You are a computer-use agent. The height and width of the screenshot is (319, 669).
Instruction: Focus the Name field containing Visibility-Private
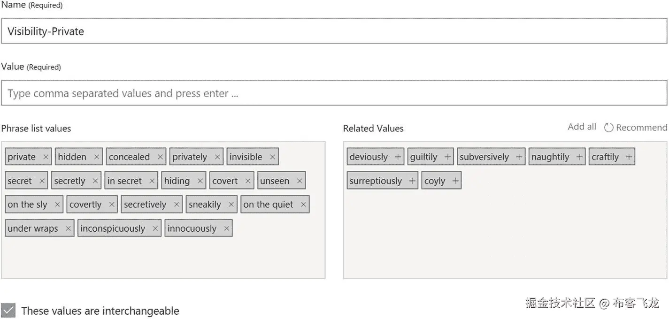pos(334,31)
